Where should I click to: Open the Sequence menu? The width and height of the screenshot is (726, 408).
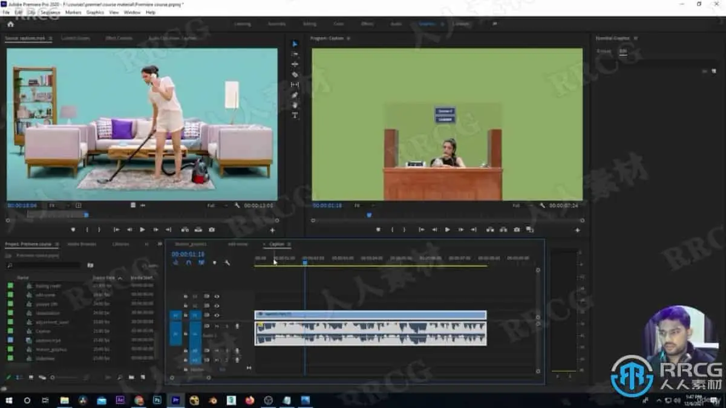click(50, 12)
